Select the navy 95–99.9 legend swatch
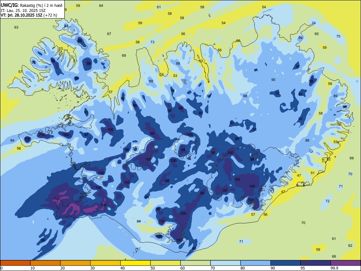Screen dimensions: 361x271 [x=316, y=263]
